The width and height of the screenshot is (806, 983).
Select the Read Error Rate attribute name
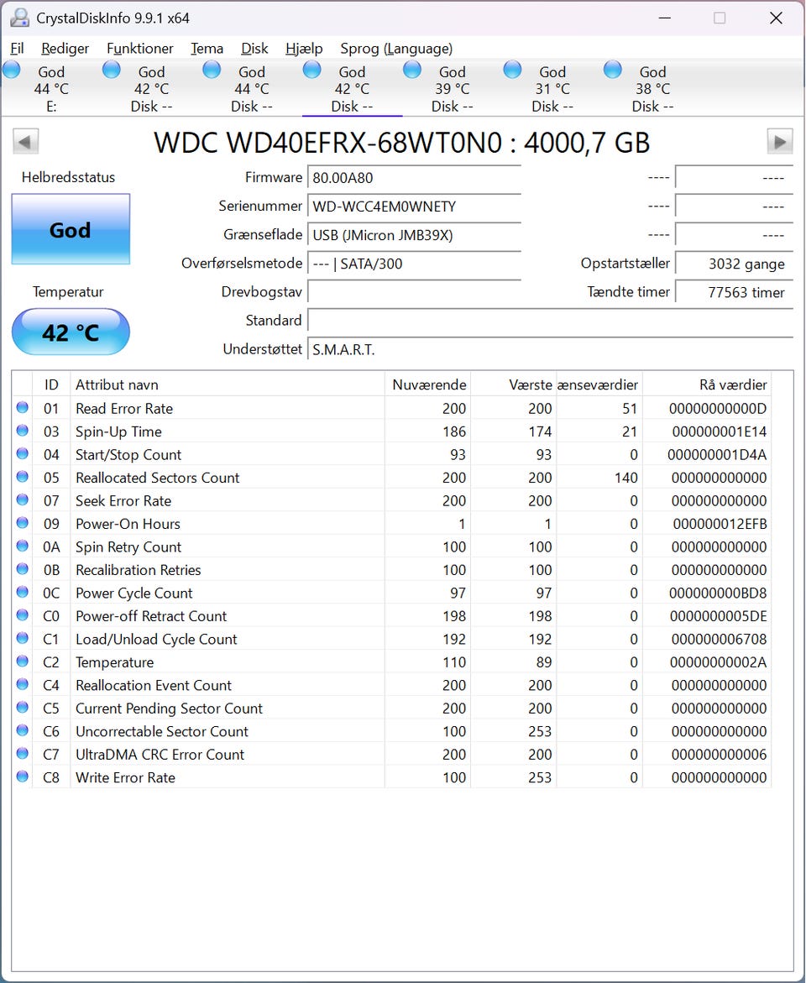click(124, 409)
